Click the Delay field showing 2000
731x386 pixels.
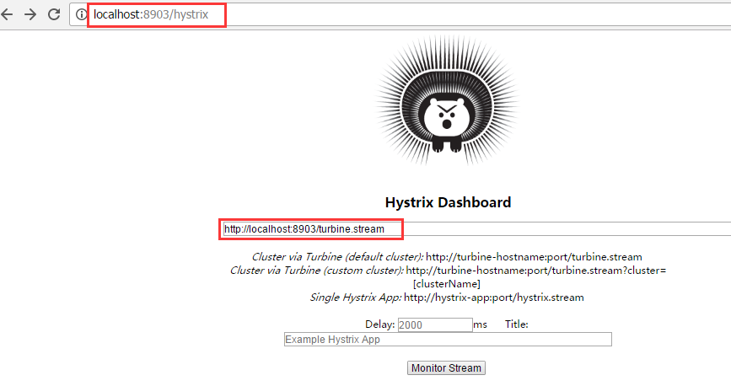[x=435, y=325]
